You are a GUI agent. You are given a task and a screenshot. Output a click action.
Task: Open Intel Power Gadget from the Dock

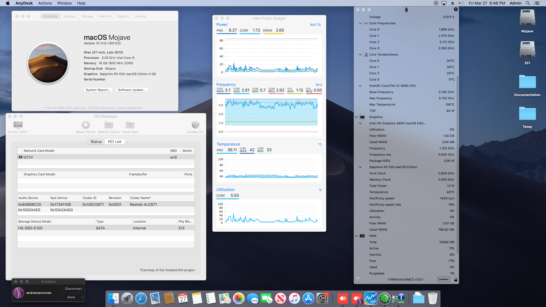point(371,298)
